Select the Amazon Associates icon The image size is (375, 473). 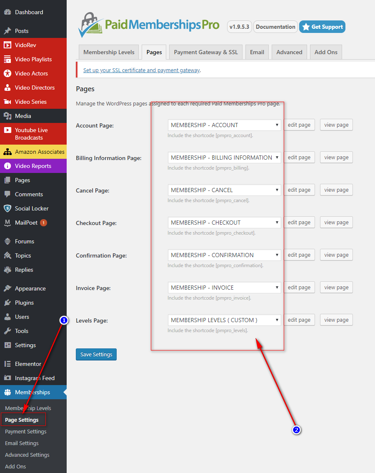(x=7, y=152)
